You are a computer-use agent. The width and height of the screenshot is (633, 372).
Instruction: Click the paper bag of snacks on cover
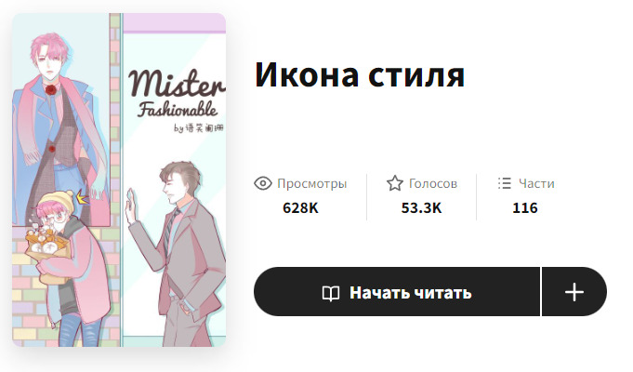[46, 255]
